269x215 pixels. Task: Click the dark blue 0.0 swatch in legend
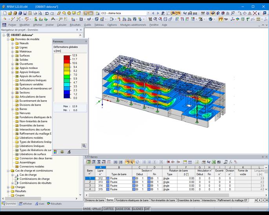point(67,96)
